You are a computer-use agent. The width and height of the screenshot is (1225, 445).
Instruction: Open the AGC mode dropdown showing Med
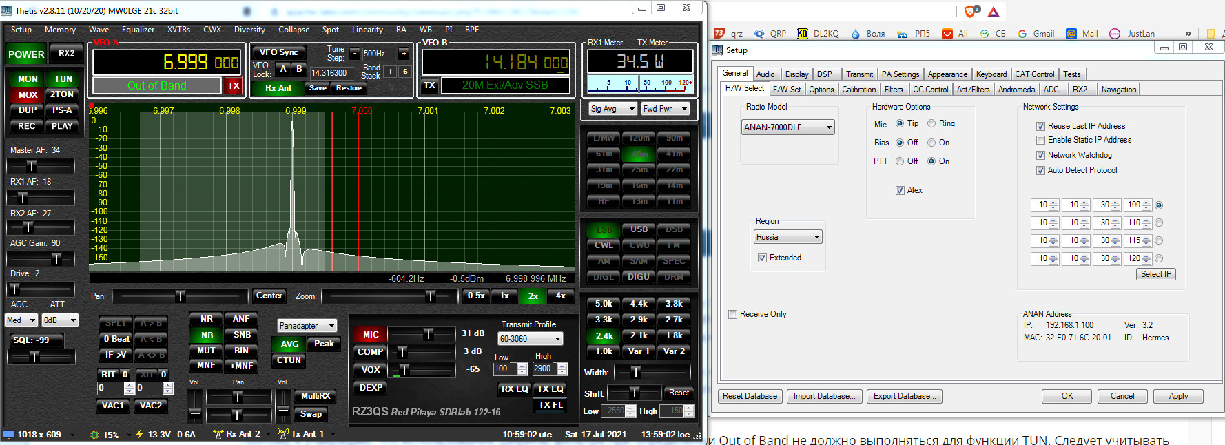click(x=21, y=320)
